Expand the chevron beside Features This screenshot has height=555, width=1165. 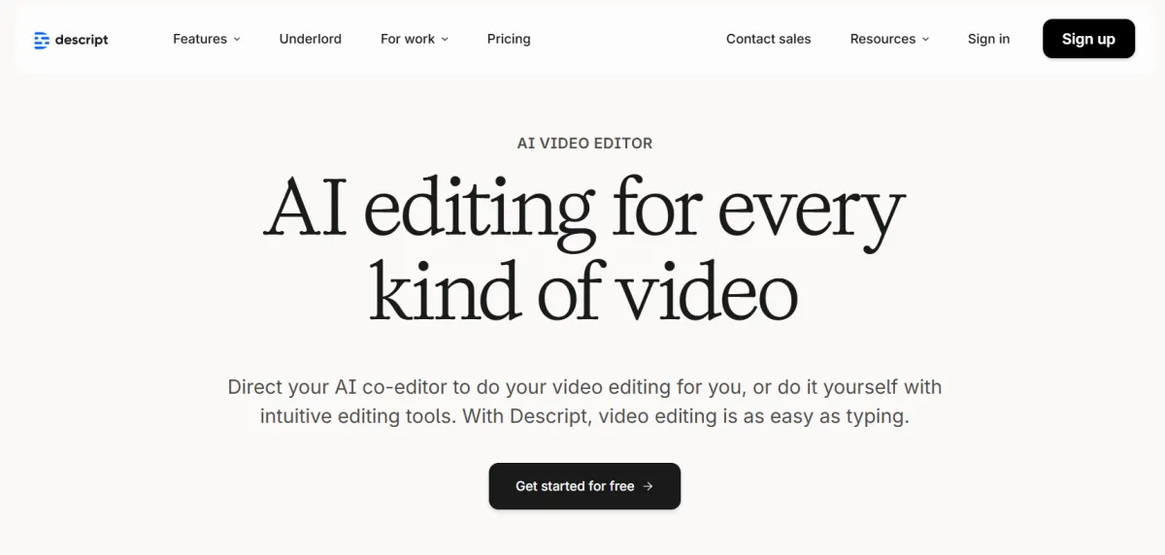click(x=237, y=40)
